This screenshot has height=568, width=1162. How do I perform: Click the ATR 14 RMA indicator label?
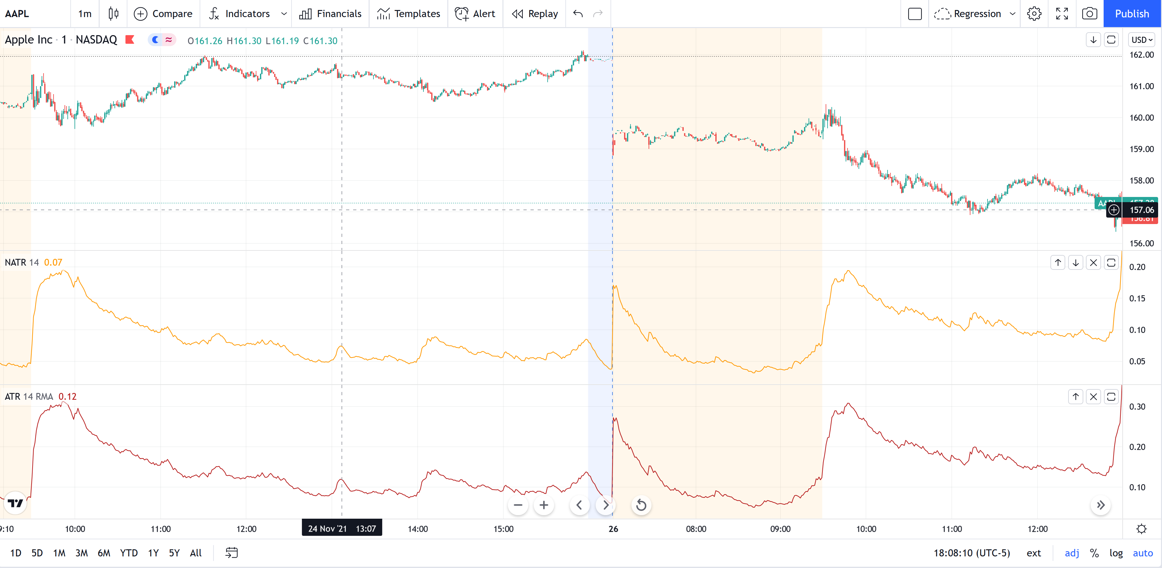(29, 397)
